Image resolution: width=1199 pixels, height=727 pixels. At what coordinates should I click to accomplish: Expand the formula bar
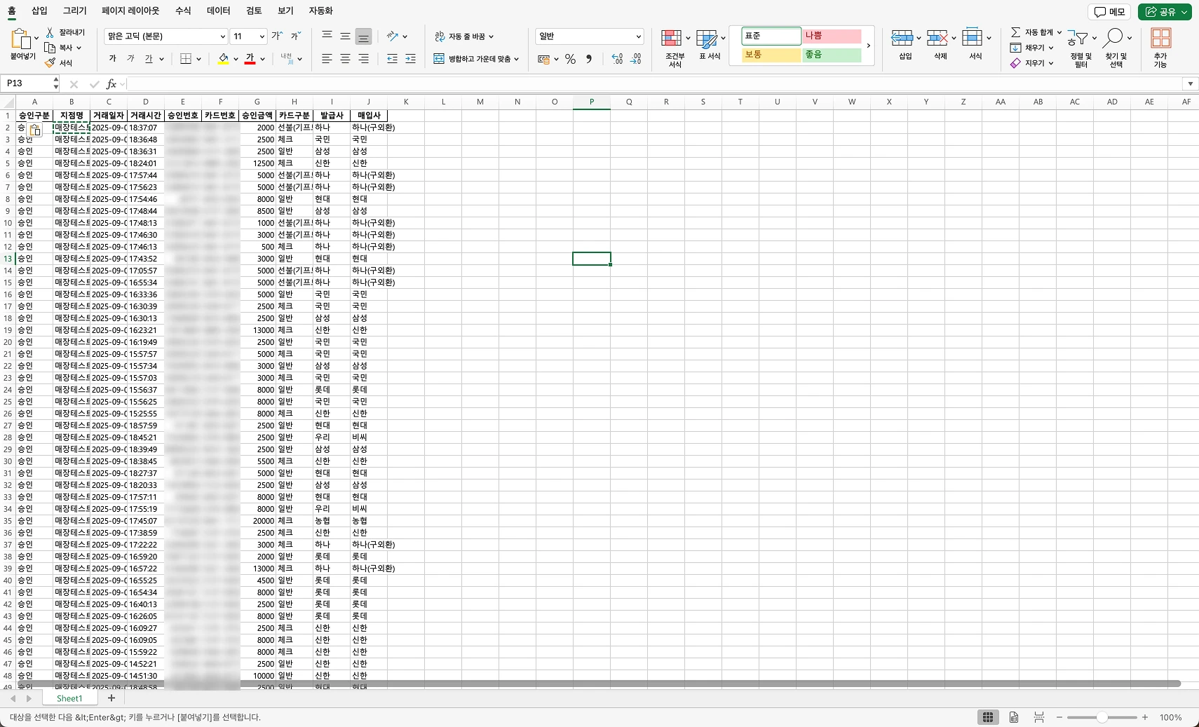pyautogui.click(x=1190, y=84)
